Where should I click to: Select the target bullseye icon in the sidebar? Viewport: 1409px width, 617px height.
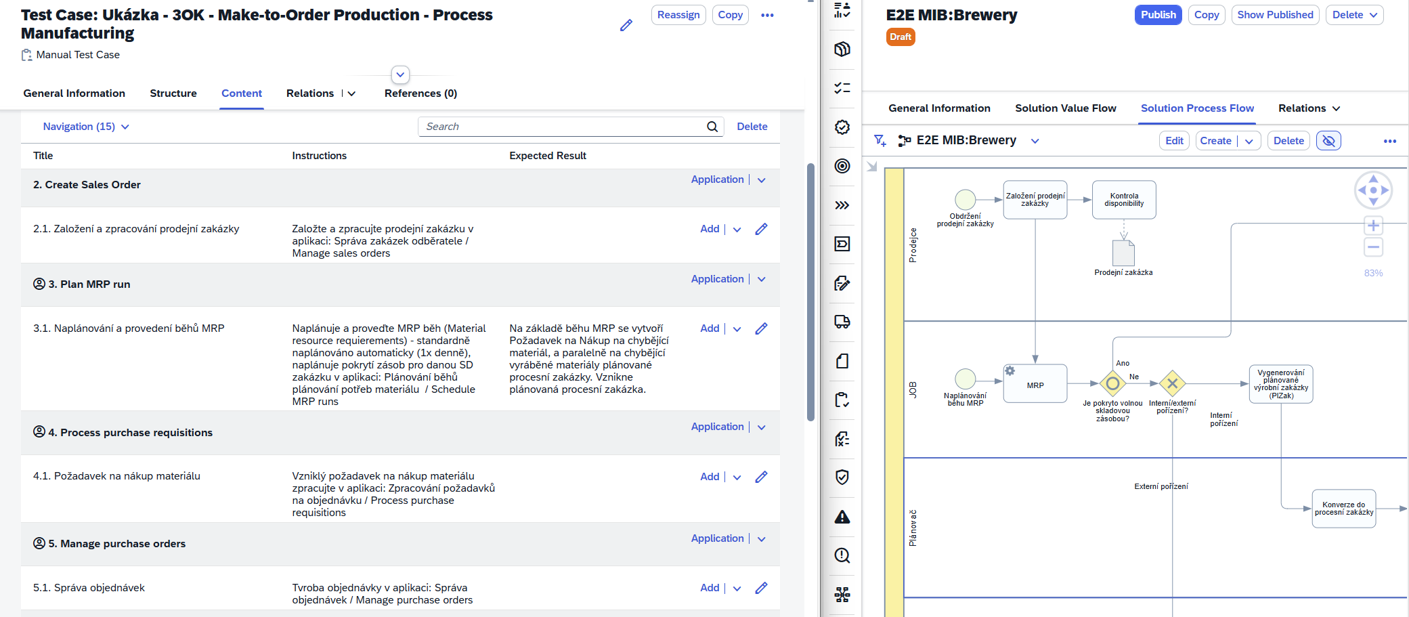coord(842,166)
